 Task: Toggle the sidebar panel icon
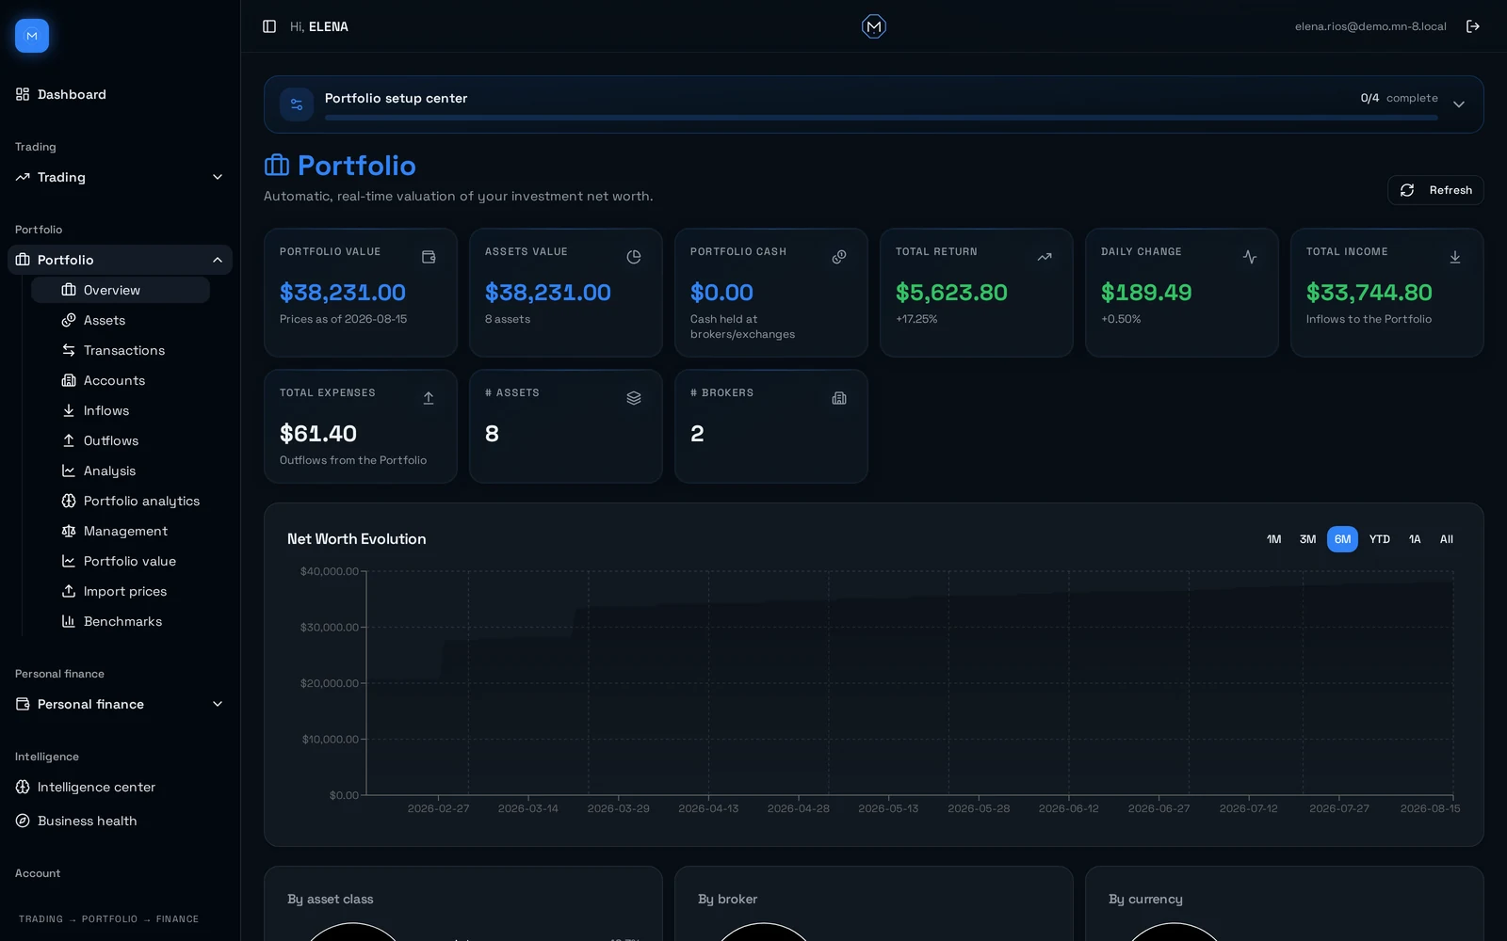coord(269,26)
